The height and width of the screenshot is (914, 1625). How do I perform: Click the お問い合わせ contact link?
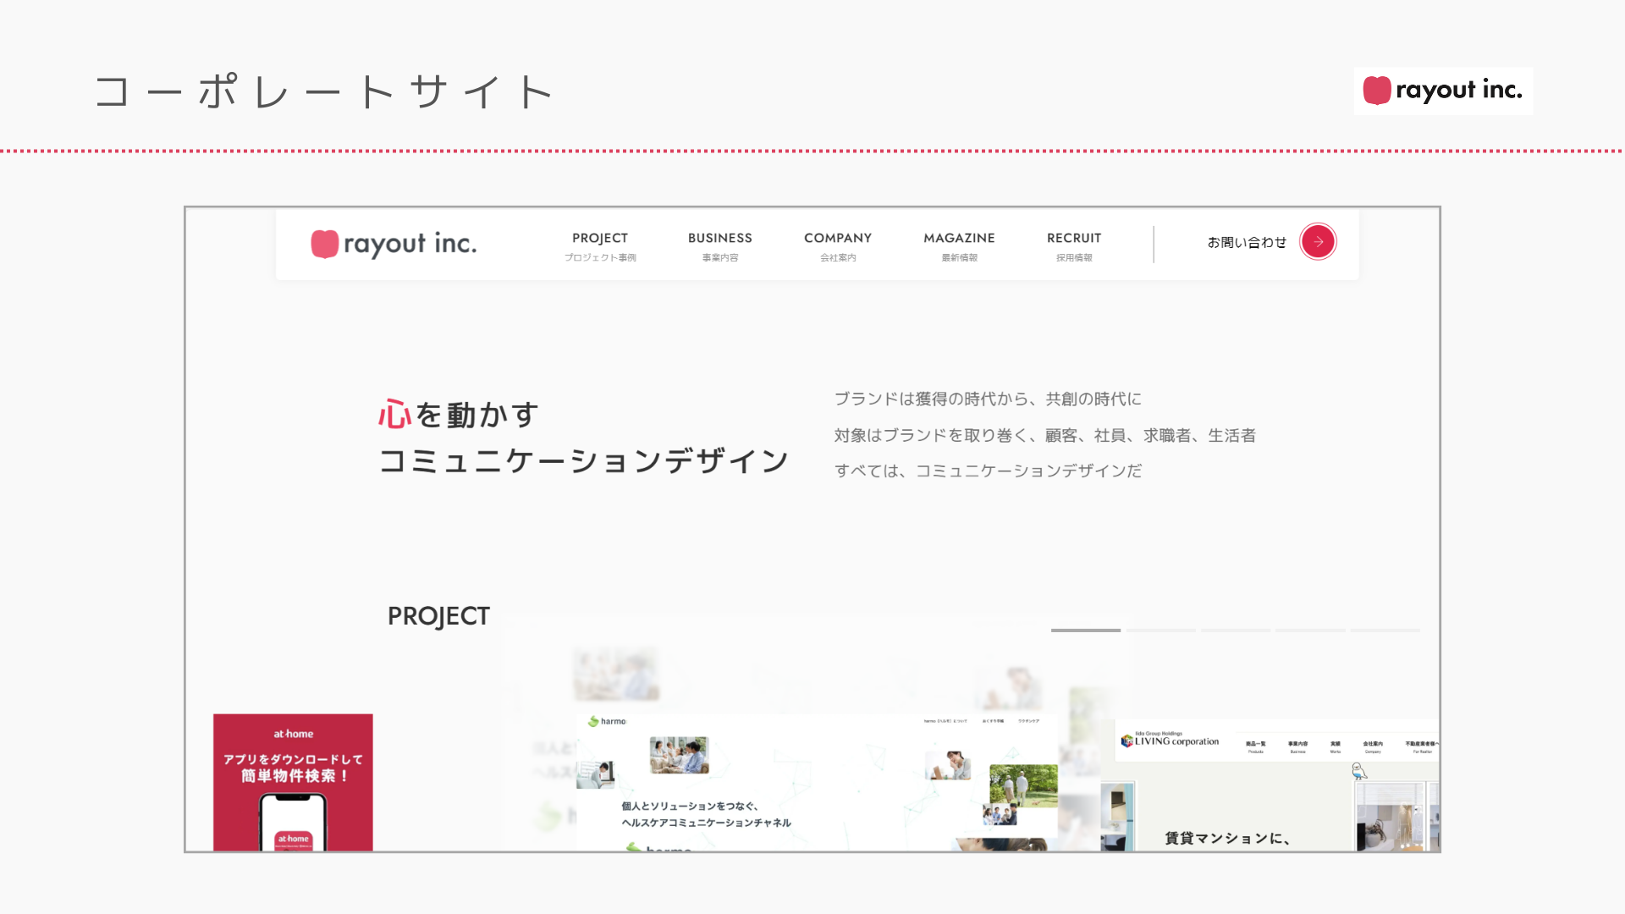[1246, 243]
